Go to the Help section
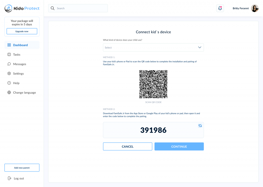The image size is (263, 187). click(x=16, y=83)
